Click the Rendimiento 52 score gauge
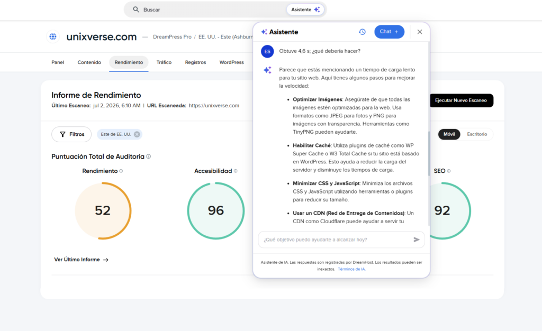542x331 pixels. [103, 210]
